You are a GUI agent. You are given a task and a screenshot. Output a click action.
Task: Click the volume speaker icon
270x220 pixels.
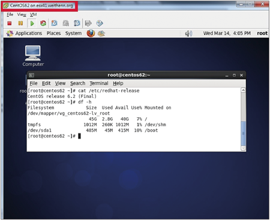point(188,33)
